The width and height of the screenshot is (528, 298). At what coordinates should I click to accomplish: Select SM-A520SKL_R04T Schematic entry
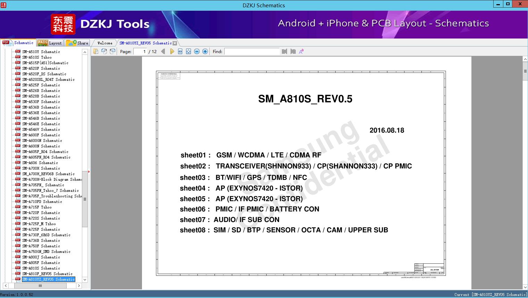(48, 79)
